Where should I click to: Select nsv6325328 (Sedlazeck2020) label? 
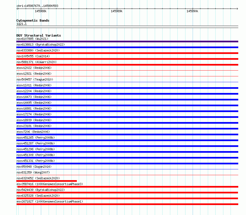(x=38, y=196)
